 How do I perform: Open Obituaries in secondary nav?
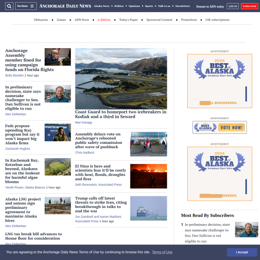(41, 20)
